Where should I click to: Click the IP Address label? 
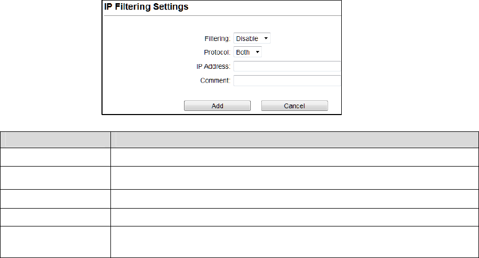point(212,67)
